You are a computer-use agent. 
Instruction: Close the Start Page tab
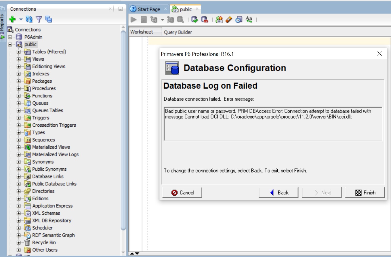(x=165, y=9)
